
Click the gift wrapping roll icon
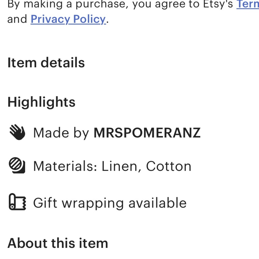(x=17, y=202)
